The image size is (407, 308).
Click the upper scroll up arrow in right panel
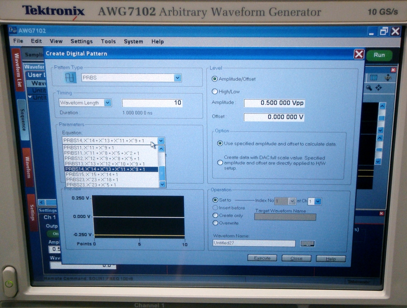click(382, 106)
